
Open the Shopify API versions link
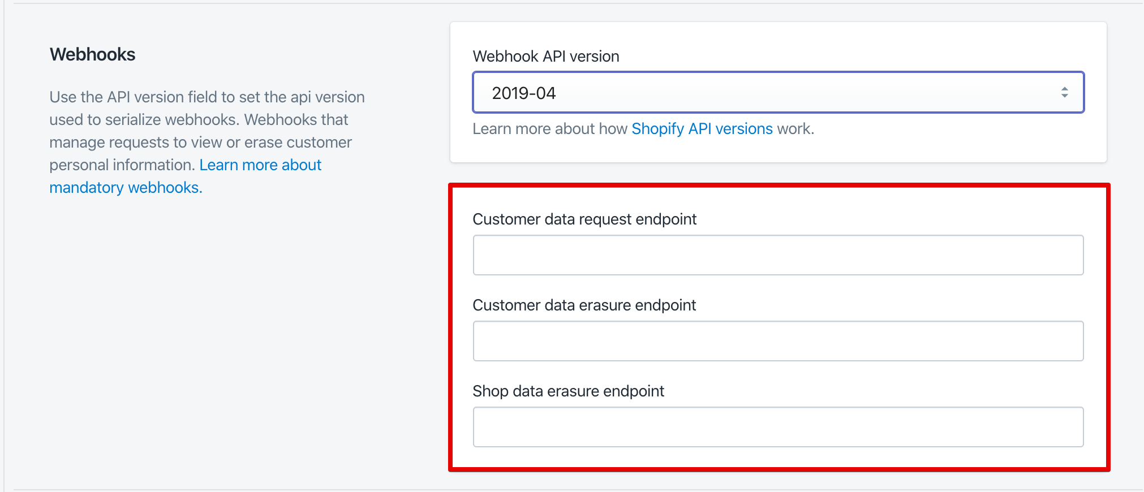[x=702, y=129]
